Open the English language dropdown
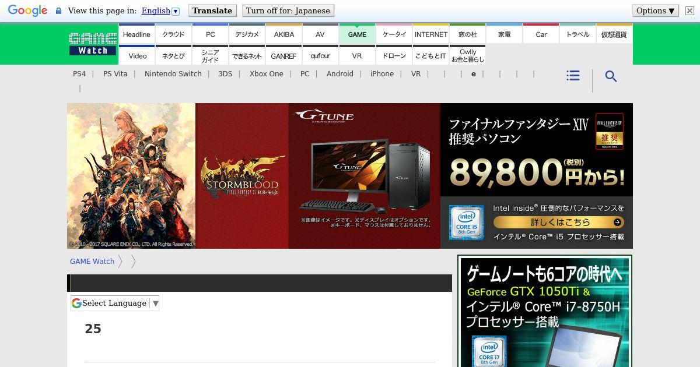This screenshot has height=367, width=700. point(160,10)
